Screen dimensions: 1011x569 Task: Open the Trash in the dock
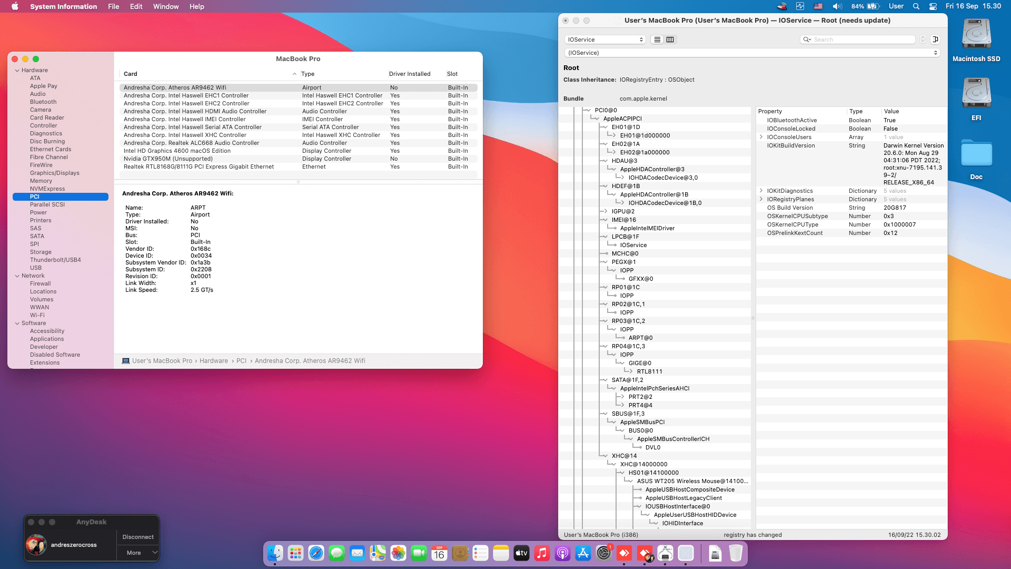[x=736, y=553]
